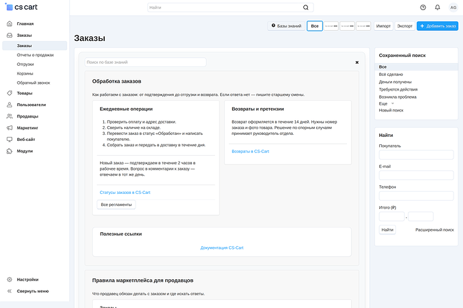This screenshot has height=308, width=463.
Task: Open Возвраты в CS-Cart link
Action: (250, 151)
